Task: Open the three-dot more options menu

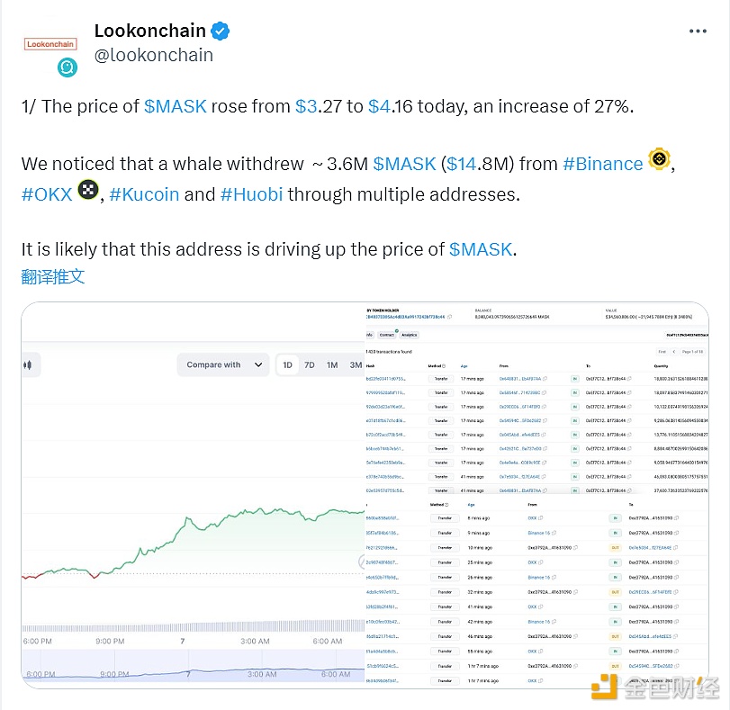Action: click(698, 31)
